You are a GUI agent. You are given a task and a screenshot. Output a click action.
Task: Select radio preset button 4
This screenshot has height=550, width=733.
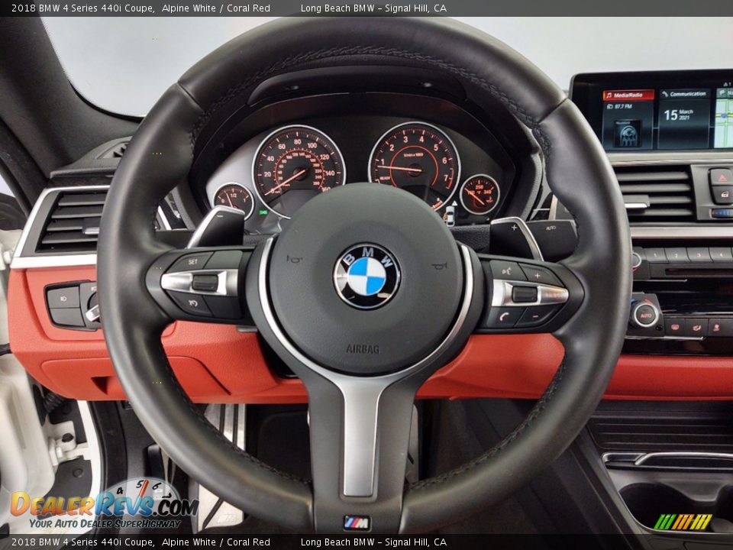720,254
